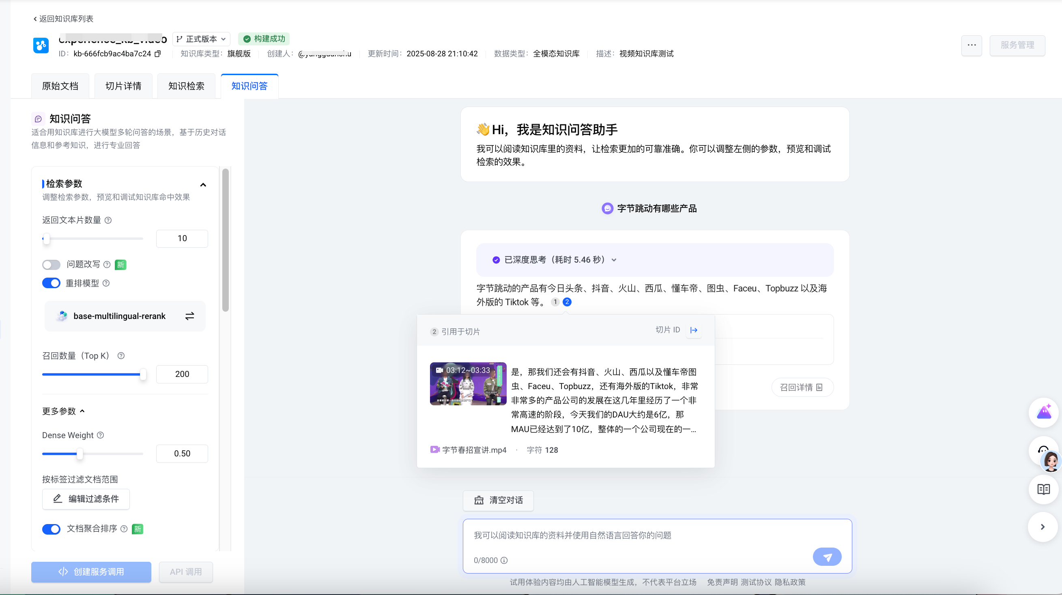Open the 正式版本 version dropdown
The width and height of the screenshot is (1062, 595).
tap(201, 39)
